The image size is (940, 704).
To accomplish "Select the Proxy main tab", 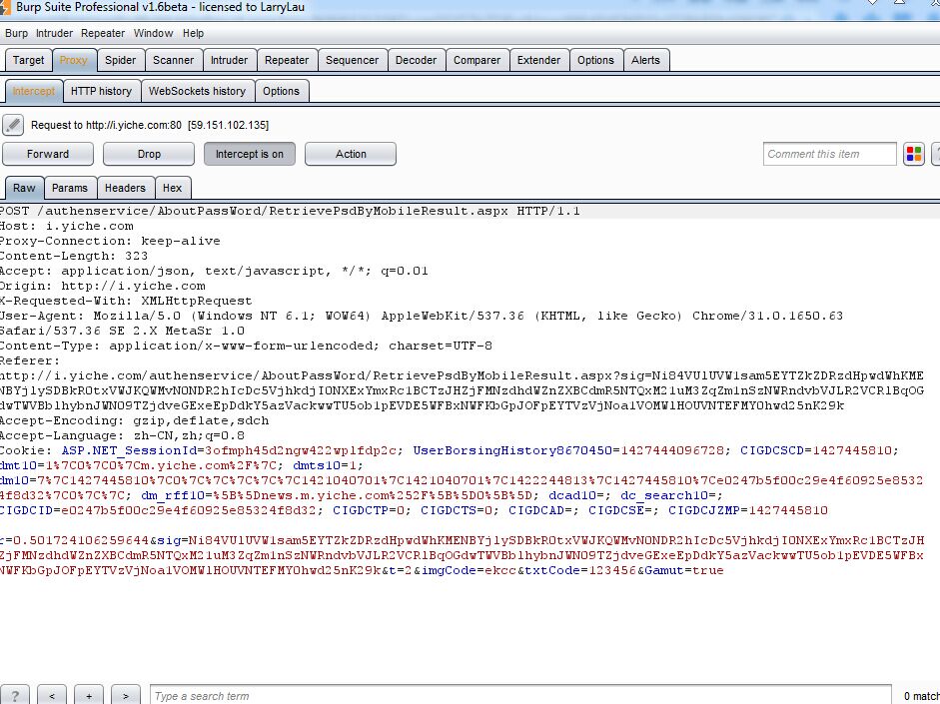I will point(74,60).
